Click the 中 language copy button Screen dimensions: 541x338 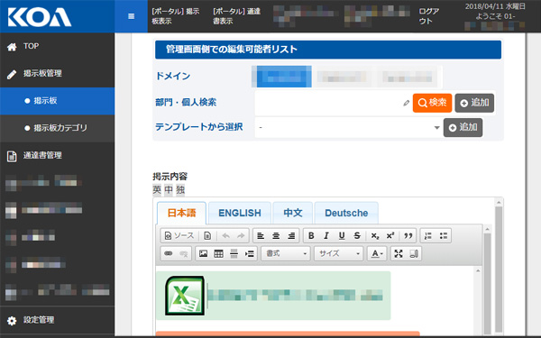[169, 189]
